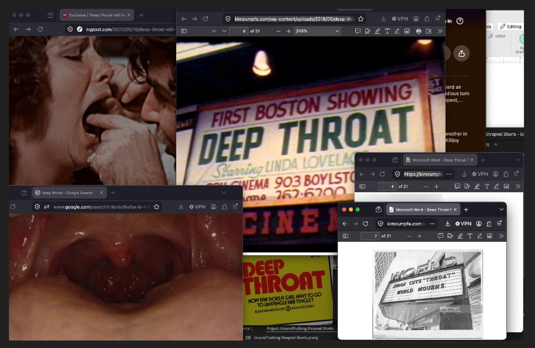Open more tools chevrons in page 6 window
This screenshot has width=535, height=348.
click(x=440, y=31)
